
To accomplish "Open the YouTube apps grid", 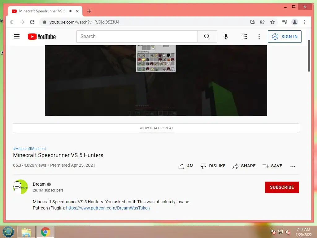I will click(244, 37).
